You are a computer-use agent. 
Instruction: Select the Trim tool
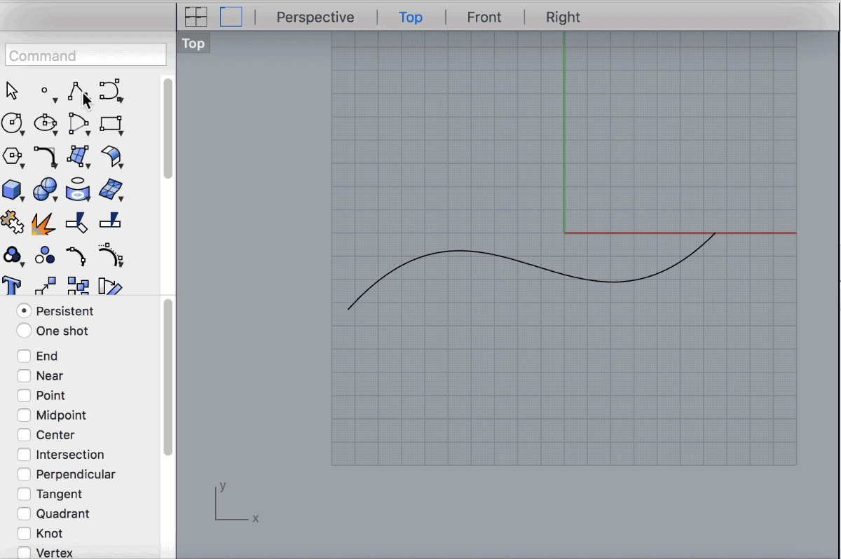coord(76,223)
